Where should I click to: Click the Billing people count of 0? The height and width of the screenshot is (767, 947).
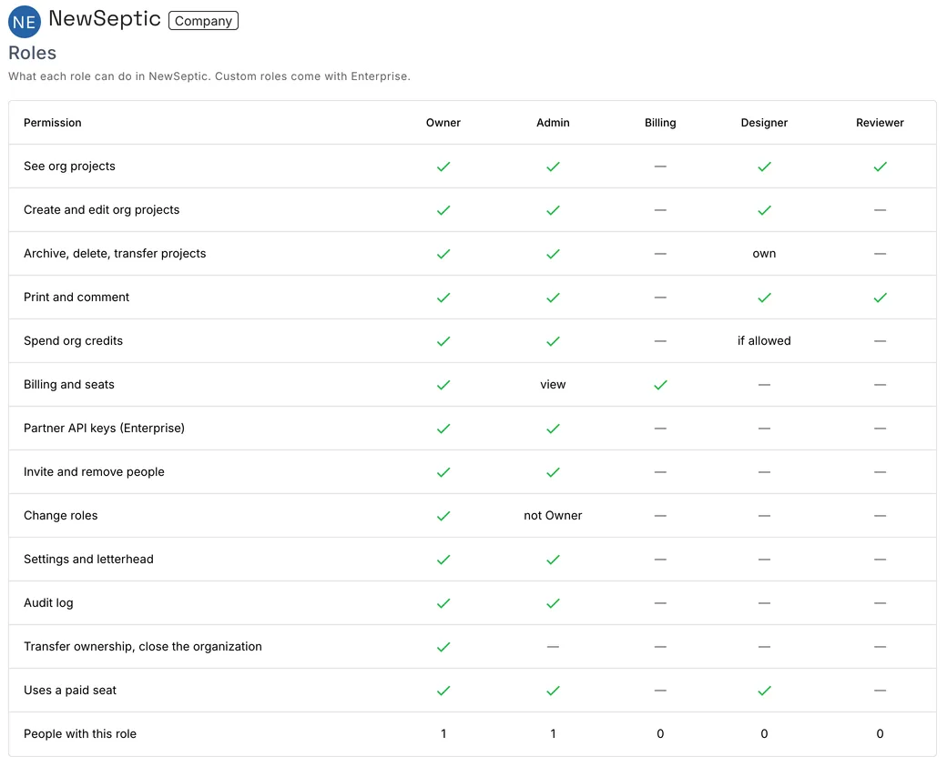[x=660, y=734]
